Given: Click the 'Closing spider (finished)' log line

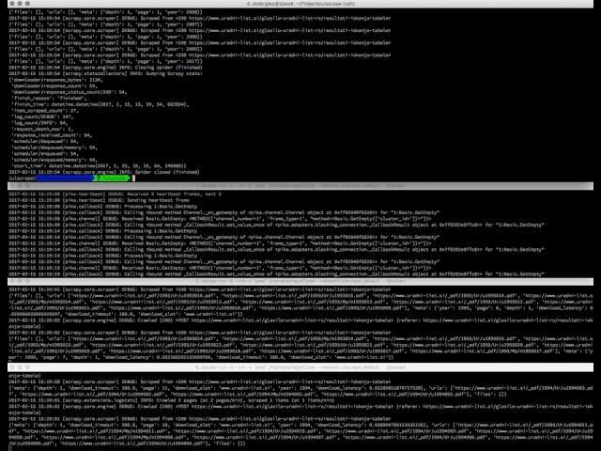Looking at the screenshot, I should pyautogui.click(x=105, y=68).
